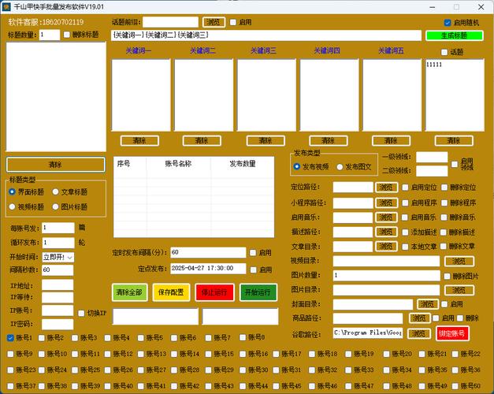494x394 pixels.
Task: Select the 视频标题 title type
Action: coord(13,206)
